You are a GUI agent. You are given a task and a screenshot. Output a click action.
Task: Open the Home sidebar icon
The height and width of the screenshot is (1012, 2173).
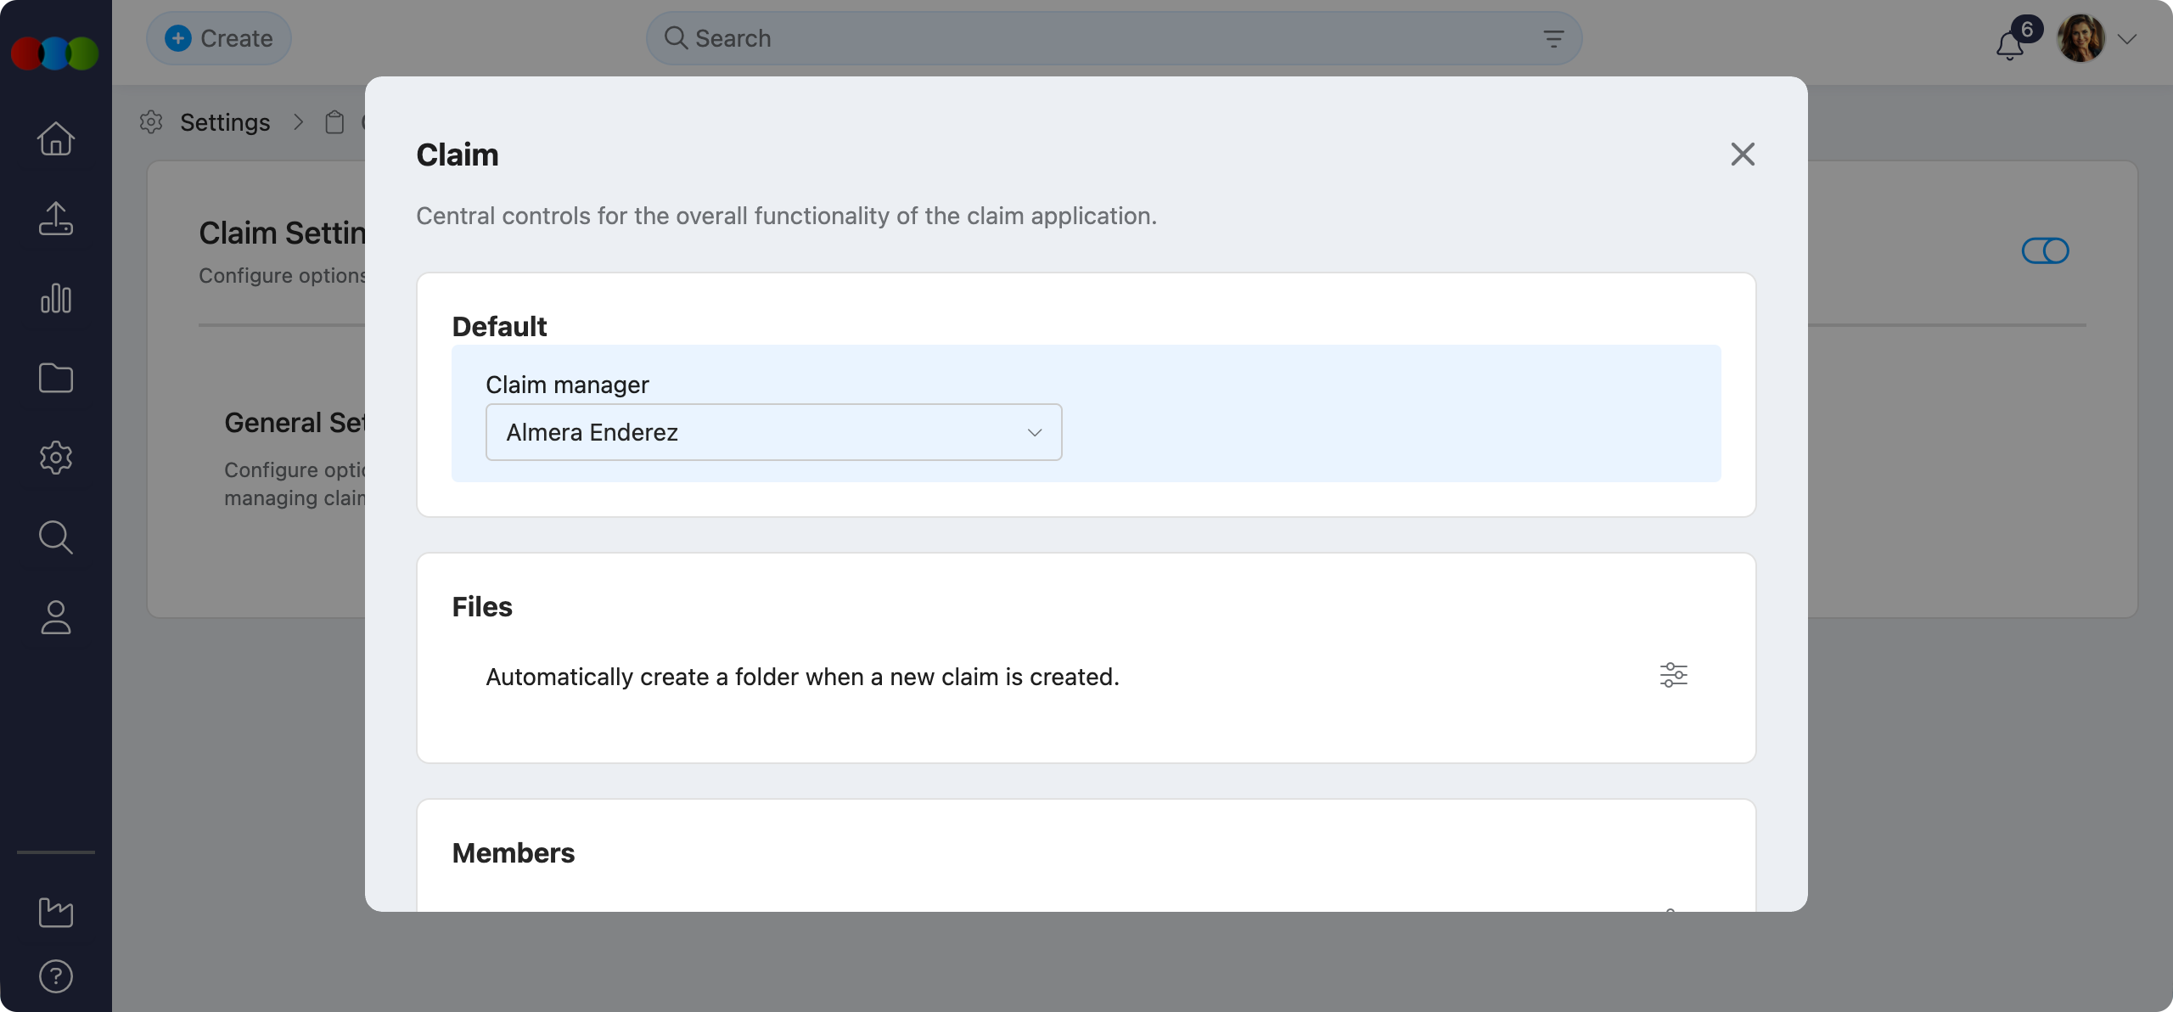(x=54, y=138)
